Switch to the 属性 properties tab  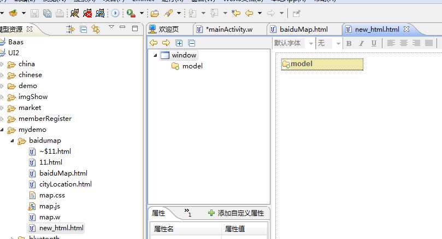click(x=158, y=213)
